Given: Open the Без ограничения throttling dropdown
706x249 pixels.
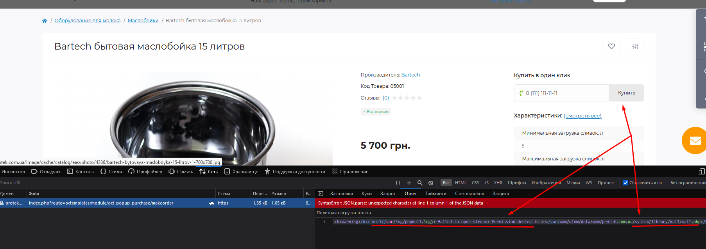Looking at the screenshot, I should point(688,183).
